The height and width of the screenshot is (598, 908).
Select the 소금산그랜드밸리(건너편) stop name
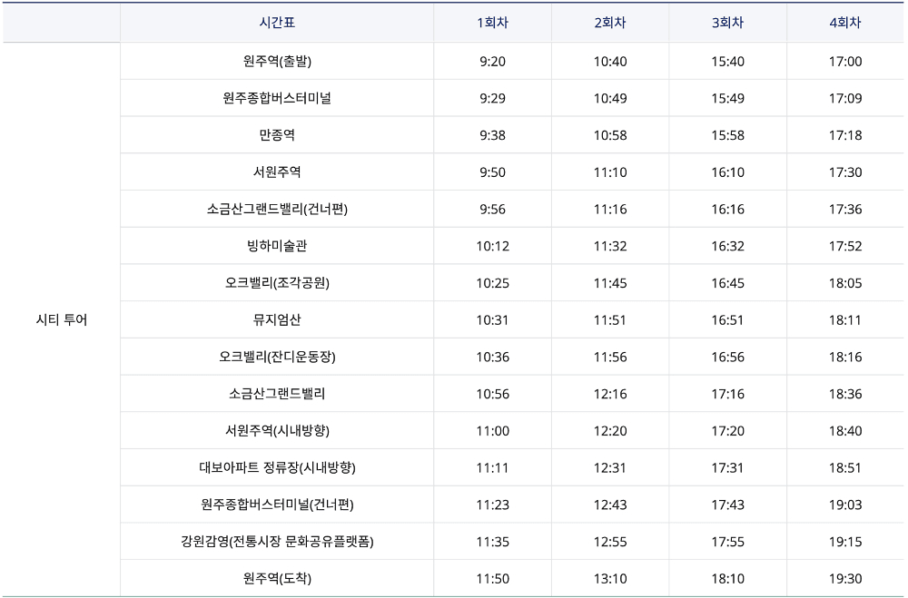click(x=278, y=208)
